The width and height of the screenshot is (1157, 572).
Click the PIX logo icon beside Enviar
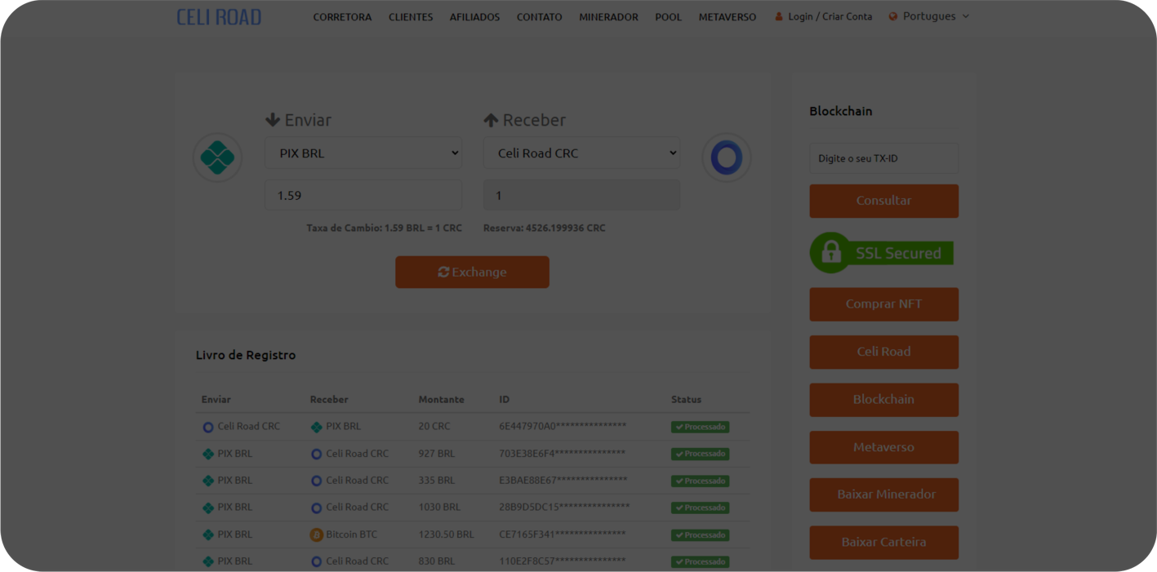click(217, 157)
